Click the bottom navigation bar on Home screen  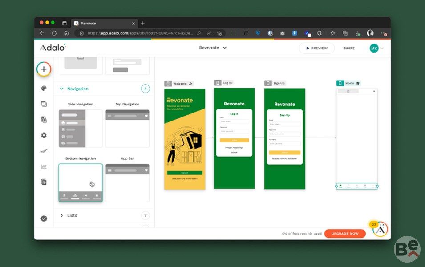(x=357, y=186)
